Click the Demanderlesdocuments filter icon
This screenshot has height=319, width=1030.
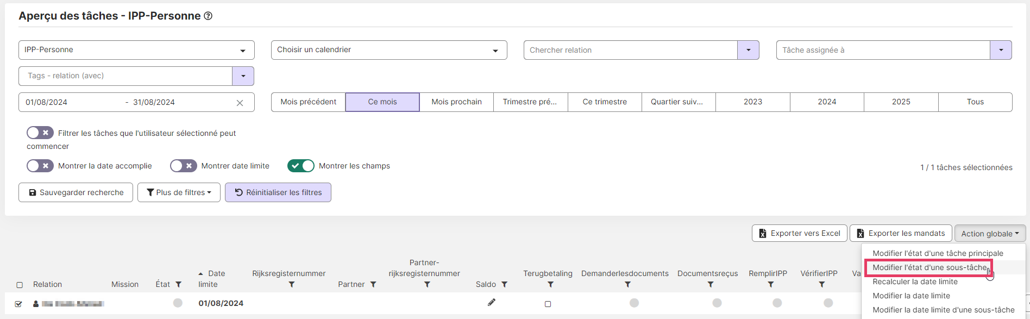coord(627,284)
